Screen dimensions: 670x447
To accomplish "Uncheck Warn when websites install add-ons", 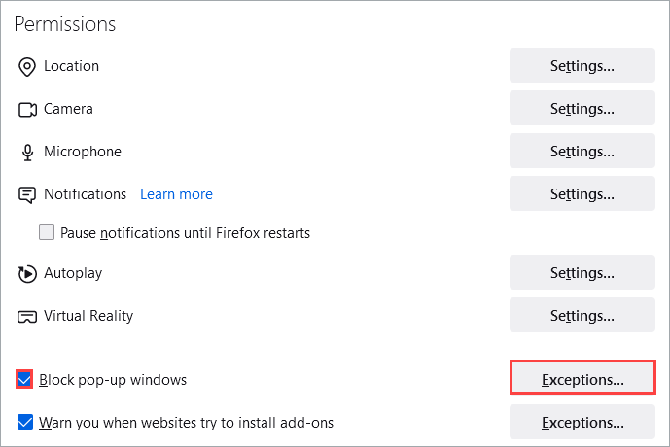I will click(25, 422).
